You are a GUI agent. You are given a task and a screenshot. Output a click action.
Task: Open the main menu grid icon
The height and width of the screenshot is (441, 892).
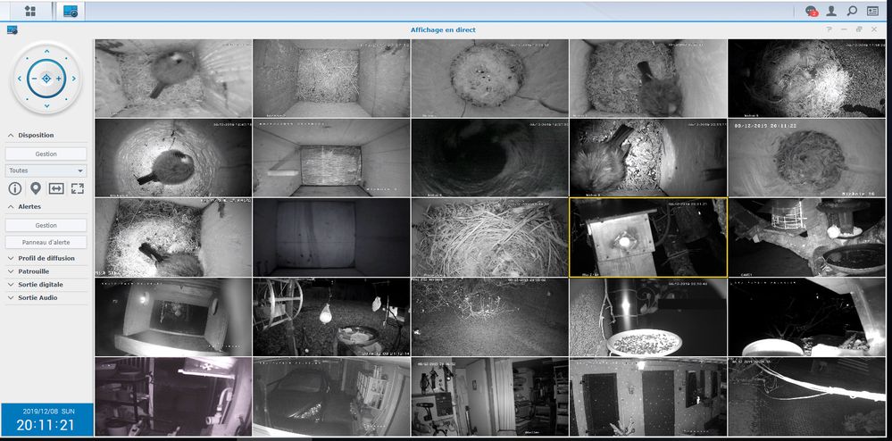(x=30, y=11)
